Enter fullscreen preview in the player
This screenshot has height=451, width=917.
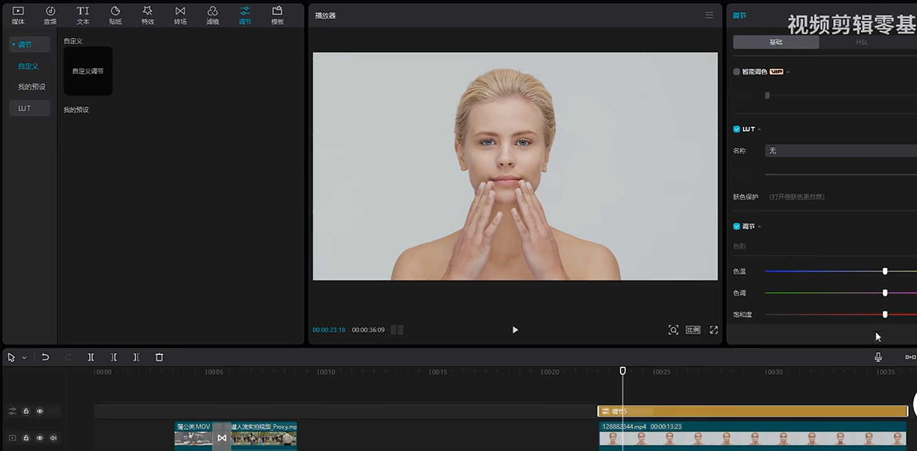(x=713, y=330)
